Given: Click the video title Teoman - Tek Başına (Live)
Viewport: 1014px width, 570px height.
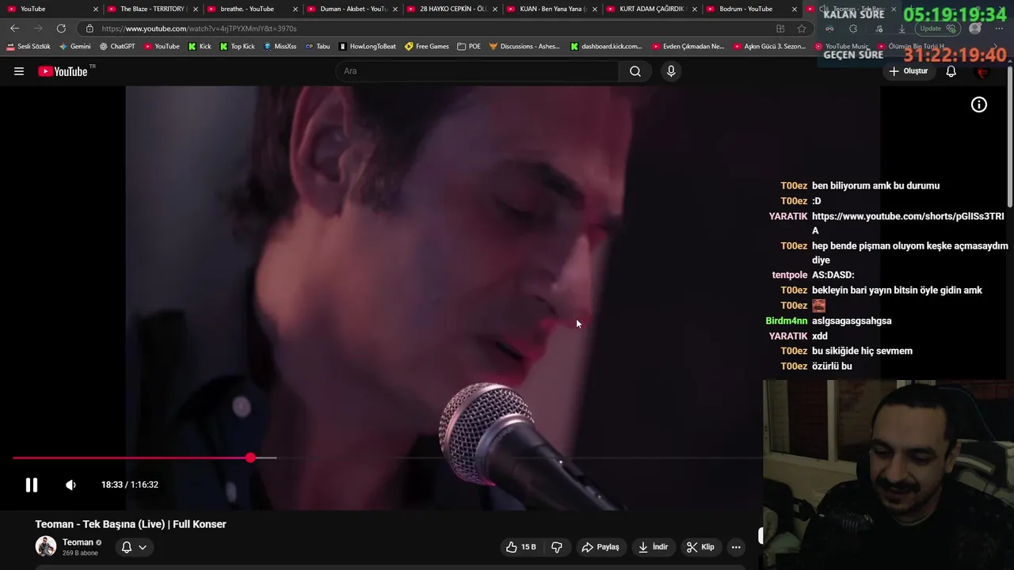Looking at the screenshot, I should (131, 524).
